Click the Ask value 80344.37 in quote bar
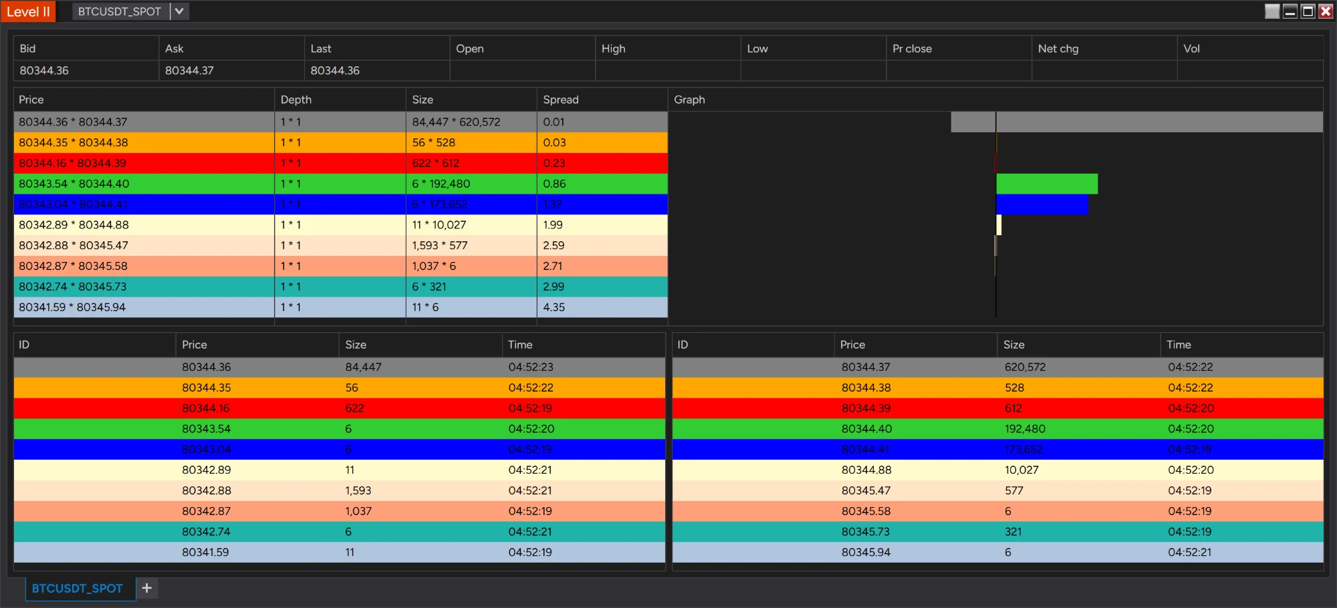Viewport: 1337px width, 608px height. point(189,71)
